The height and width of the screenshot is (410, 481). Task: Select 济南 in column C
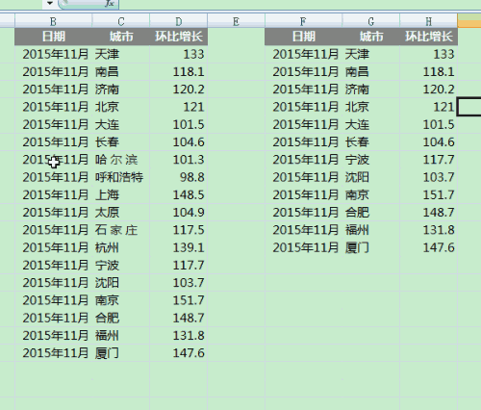pos(121,90)
